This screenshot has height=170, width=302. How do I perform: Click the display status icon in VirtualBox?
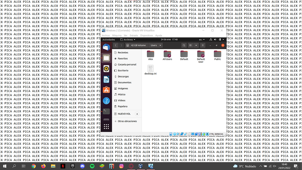tap(193, 134)
